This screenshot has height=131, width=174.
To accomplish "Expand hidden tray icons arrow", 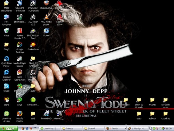I will coord(151,129).
